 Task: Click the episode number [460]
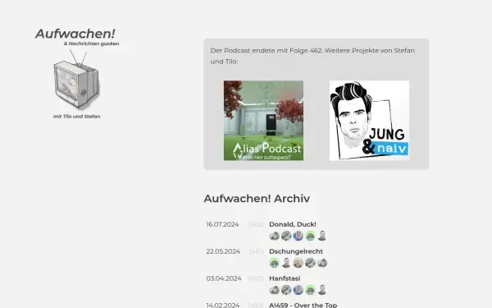point(255,278)
